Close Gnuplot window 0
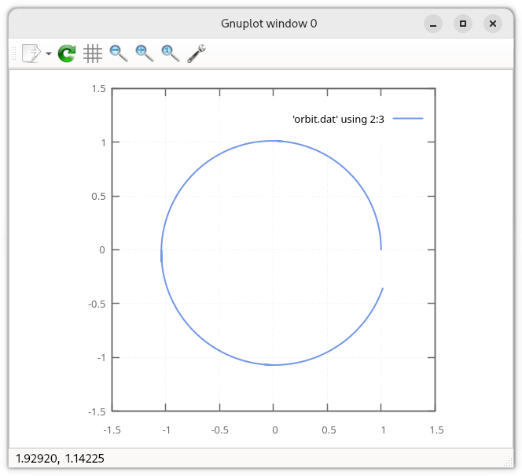The height and width of the screenshot is (476, 522). click(x=492, y=24)
